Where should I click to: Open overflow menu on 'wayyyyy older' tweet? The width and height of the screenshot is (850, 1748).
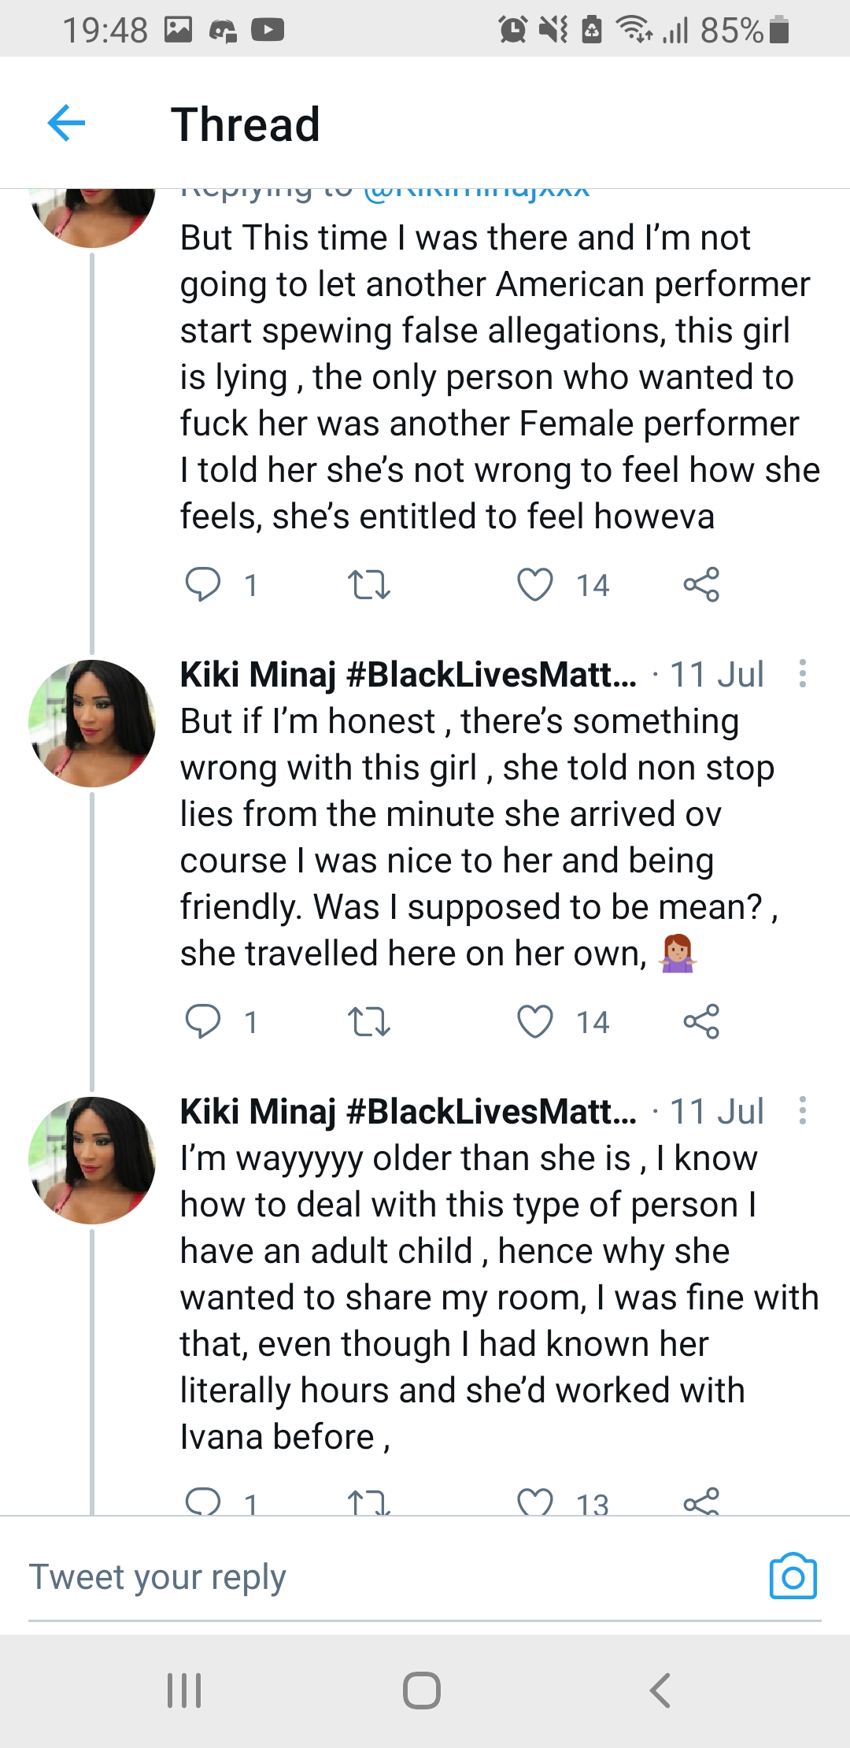[x=802, y=1111]
